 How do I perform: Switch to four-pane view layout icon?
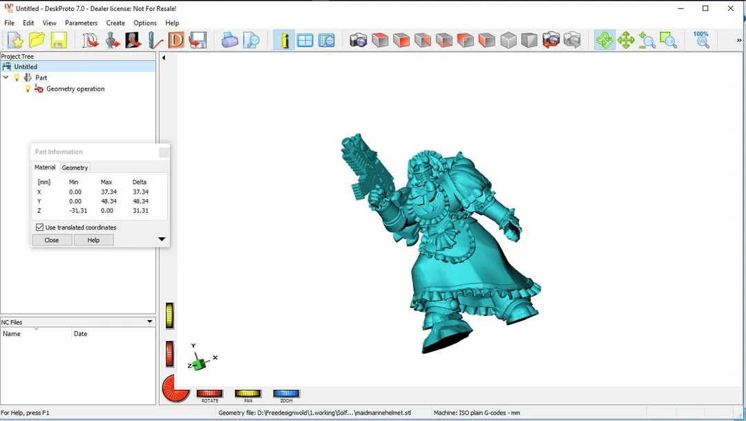click(305, 41)
